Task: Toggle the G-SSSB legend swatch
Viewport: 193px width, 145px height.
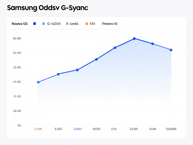Action: [x=43, y=24]
